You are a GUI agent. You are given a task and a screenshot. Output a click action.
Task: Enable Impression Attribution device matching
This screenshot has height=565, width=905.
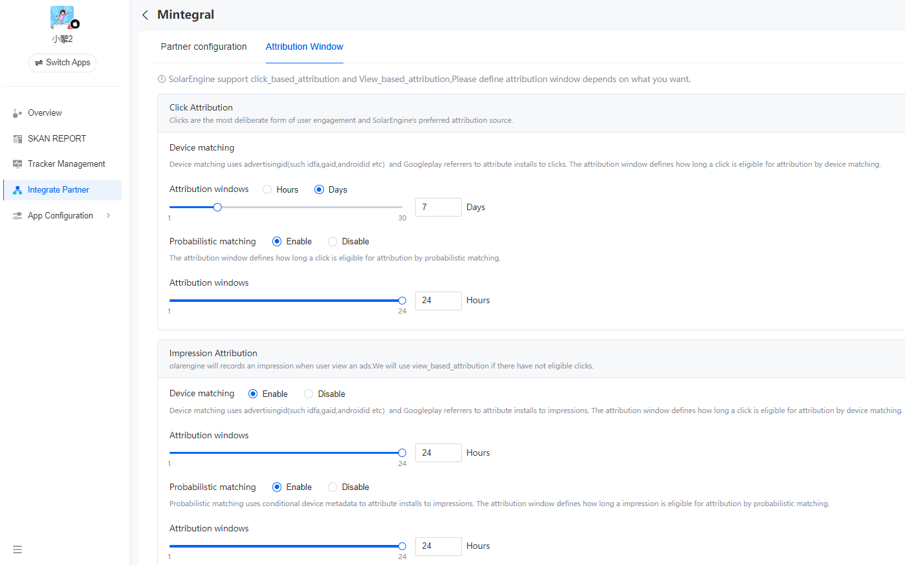tap(253, 394)
